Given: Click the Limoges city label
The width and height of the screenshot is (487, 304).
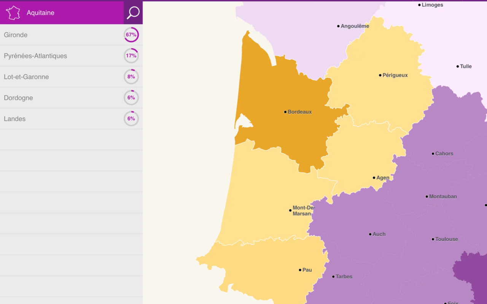Looking at the screenshot, I should click(433, 5).
